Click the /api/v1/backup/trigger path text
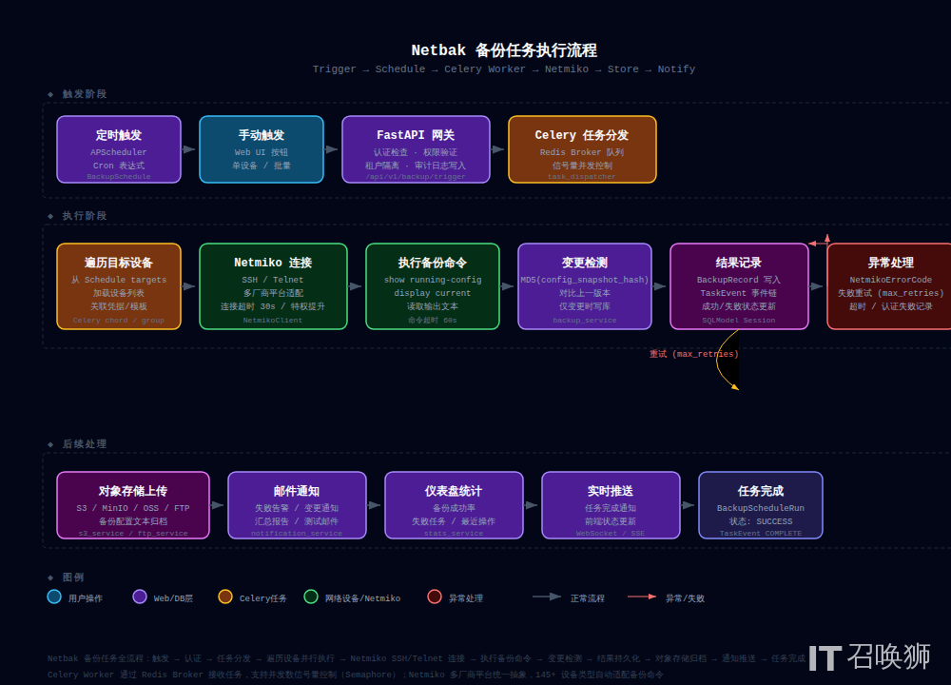The width and height of the screenshot is (951, 685). 417,177
